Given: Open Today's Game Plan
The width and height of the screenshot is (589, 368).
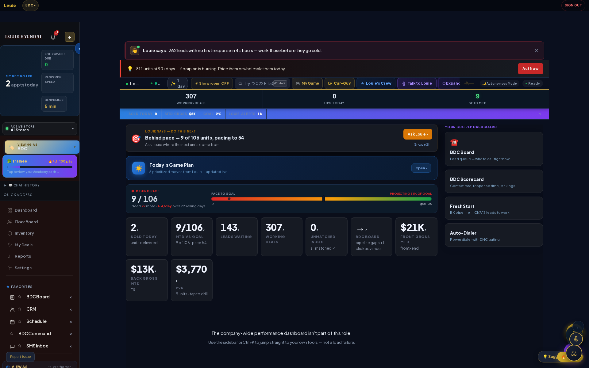Looking at the screenshot, I should coord(421,168).
